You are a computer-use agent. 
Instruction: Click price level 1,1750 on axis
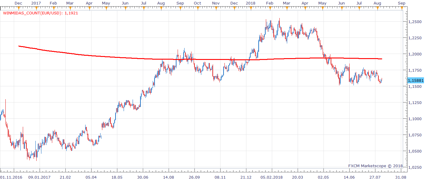415,70
